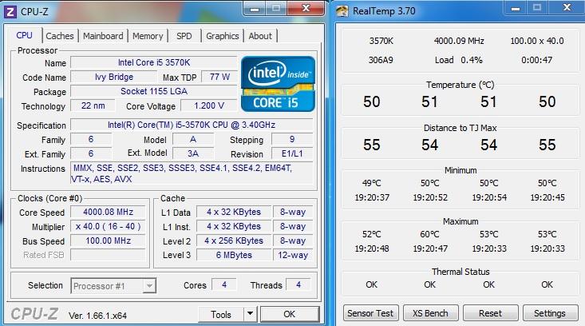Open the Memory tab
Viewport: 585px width, 326px height.
pyautogui.click(x=148, y=36)
